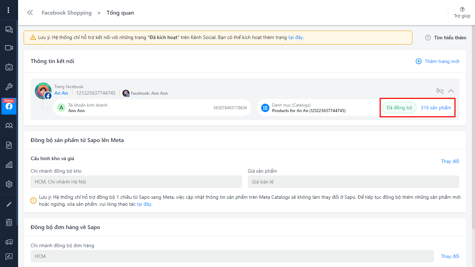Click the HCM order branch field

(232, 256)
